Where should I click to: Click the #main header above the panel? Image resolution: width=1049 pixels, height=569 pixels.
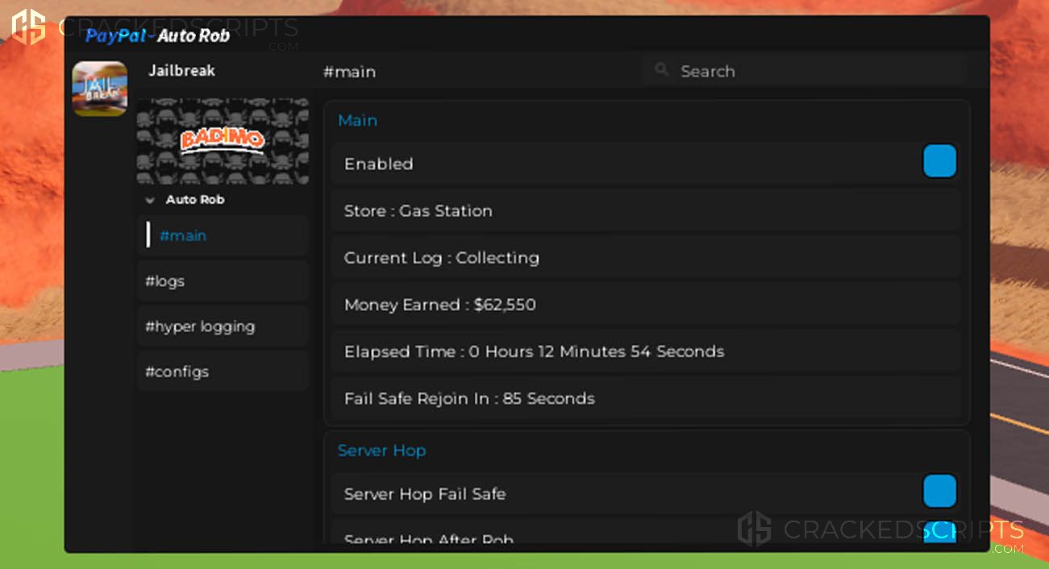point(349,72)
